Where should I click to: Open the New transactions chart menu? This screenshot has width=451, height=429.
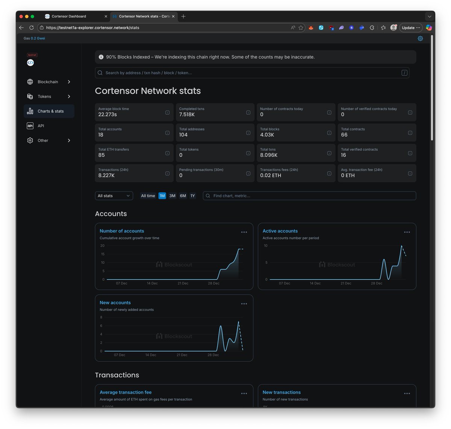[407, 393]
